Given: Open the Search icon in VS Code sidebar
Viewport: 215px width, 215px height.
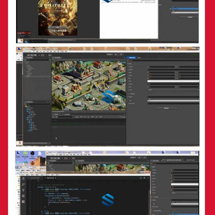Looking at the screenshot, I should (23, 184).
